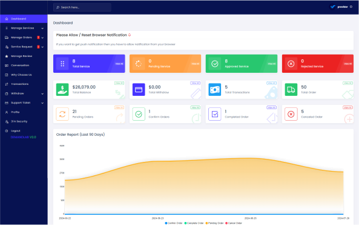Click the Total Service grid icon
Viewport: 359px width, 225px height.
(62, 64)
